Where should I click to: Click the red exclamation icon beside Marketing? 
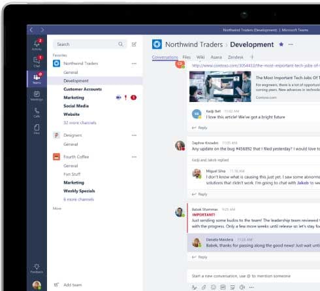(125, 97)
